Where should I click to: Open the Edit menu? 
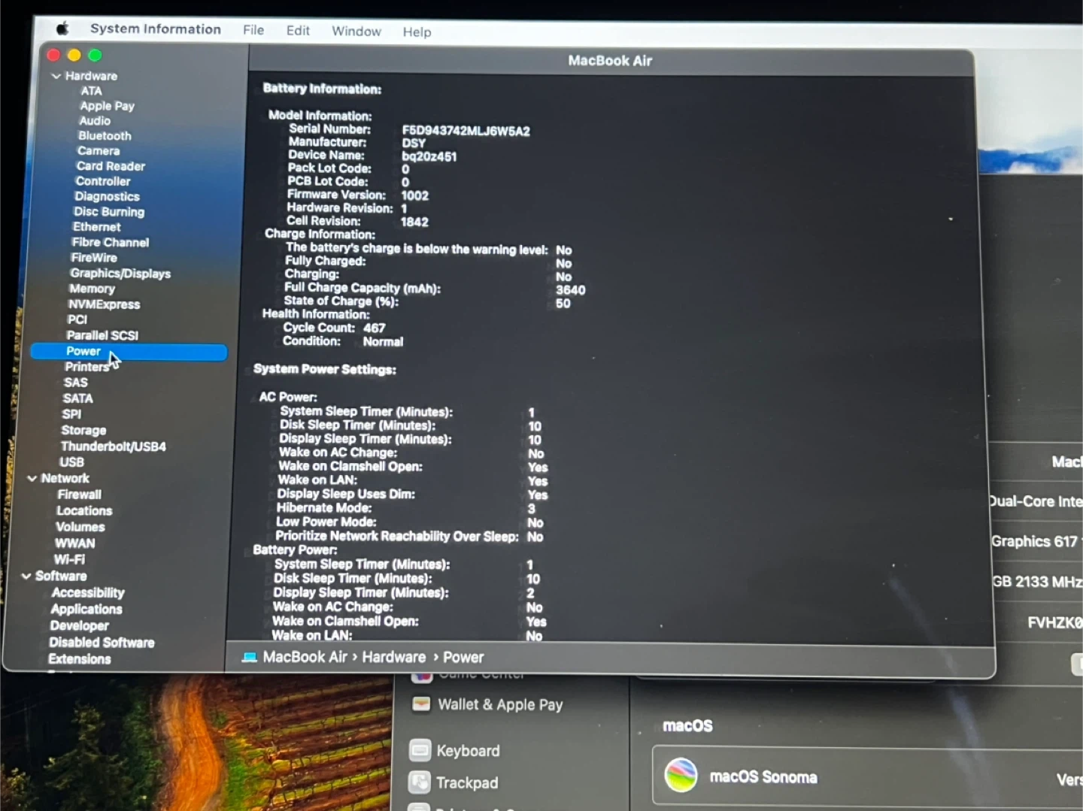(x=298, y=30)
